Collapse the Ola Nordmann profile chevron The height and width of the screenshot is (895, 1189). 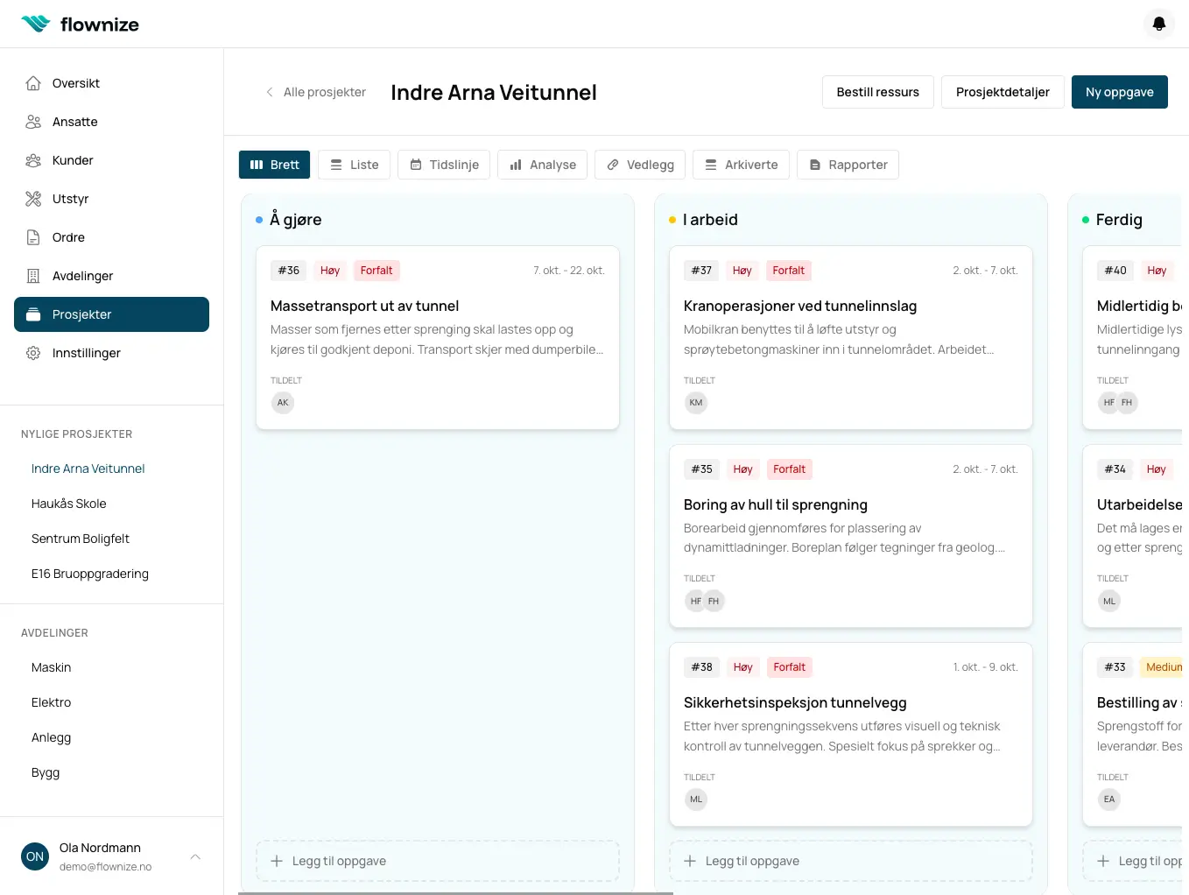(195, 856)
